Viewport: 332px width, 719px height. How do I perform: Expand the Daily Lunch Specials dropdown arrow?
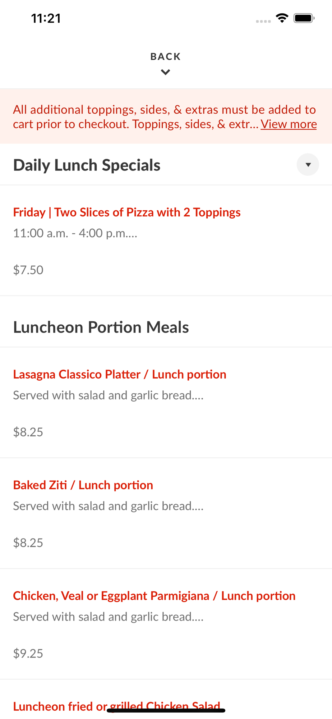tap(308, 165)
